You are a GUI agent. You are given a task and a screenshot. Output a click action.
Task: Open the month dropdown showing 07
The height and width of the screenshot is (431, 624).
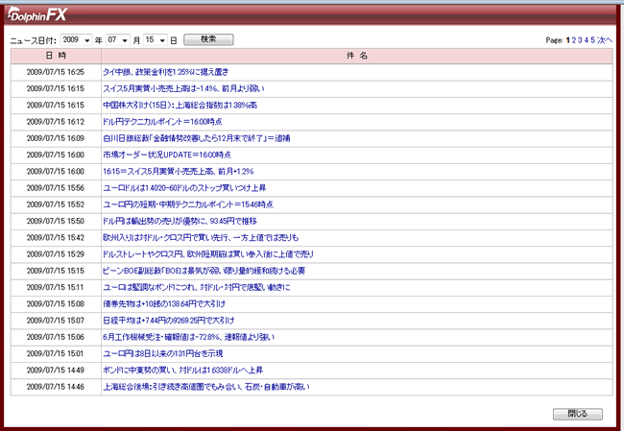[118, 39]
